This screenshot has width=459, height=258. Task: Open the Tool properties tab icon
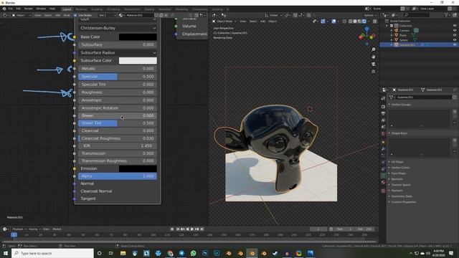click(383, 99)
